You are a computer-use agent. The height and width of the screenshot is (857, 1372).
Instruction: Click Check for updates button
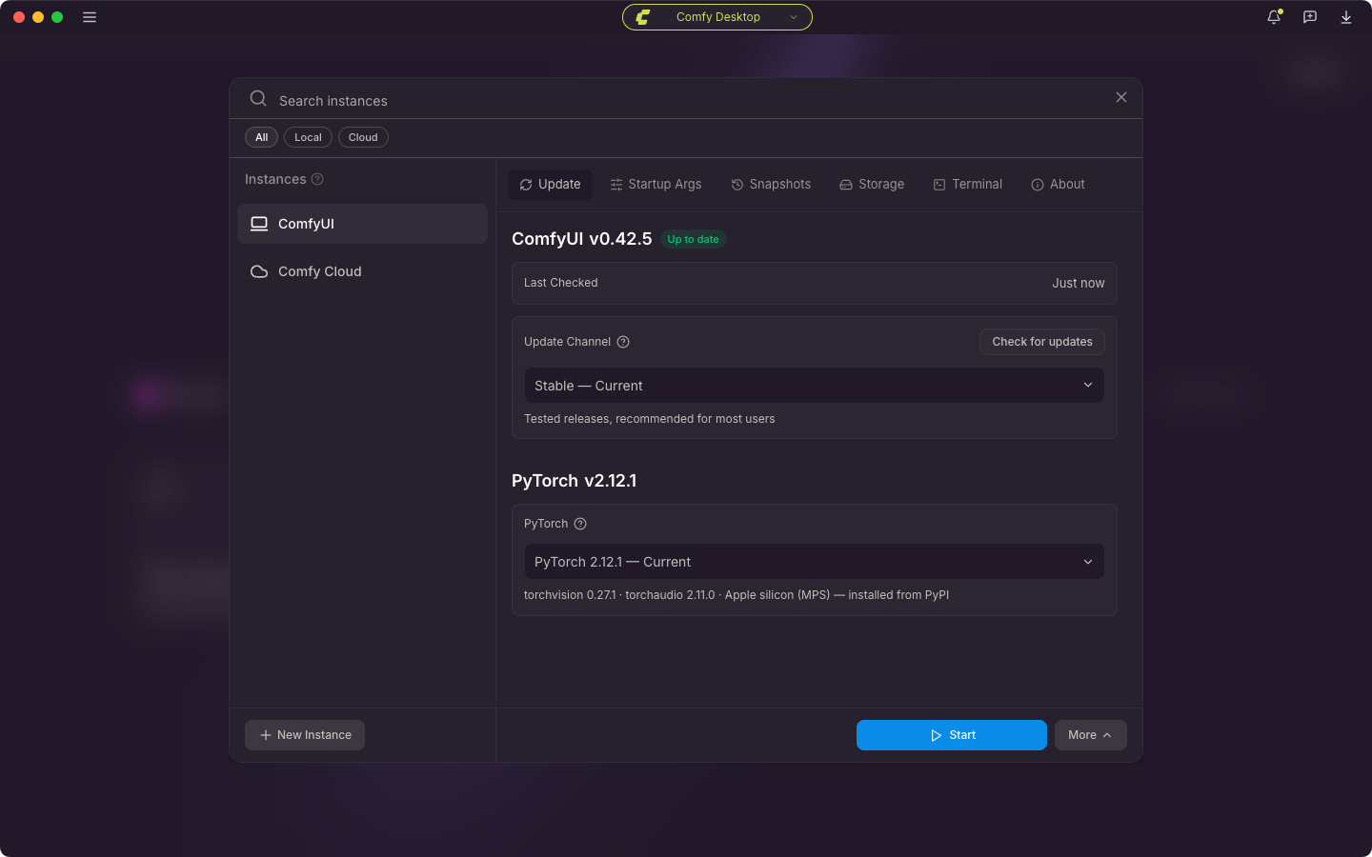[x=1042, y=342]
